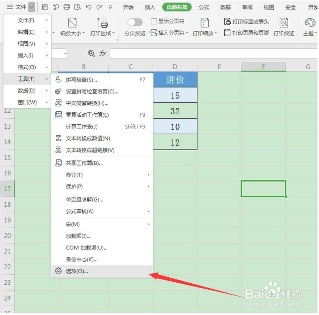Check the 显示分页符 checkbox
This screenshot has width=319, height=315.
[154, 21]
